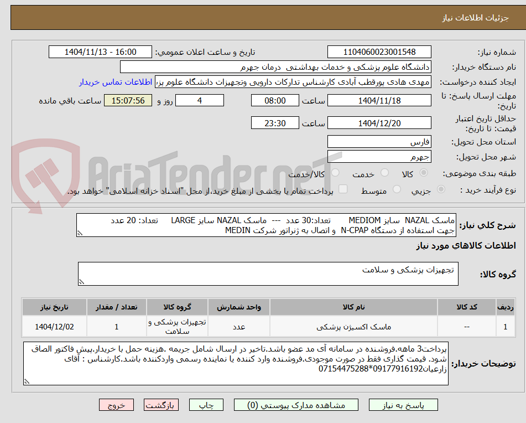Click the گروه کالا textbox تجهیزات پزشکی و سلامت

[268, 274]
